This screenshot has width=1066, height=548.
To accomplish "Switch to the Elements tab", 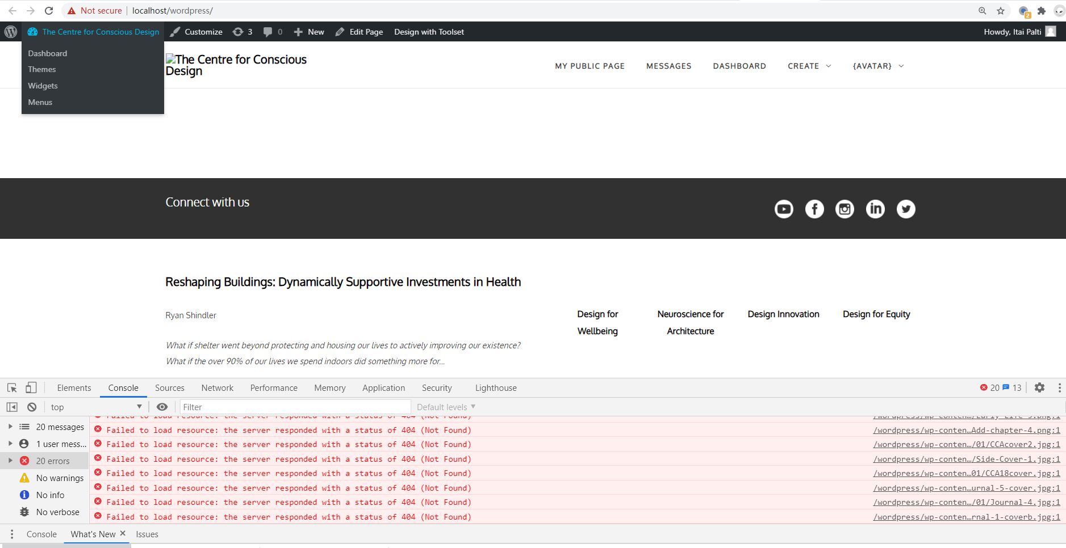I will [x=74, y=388].
